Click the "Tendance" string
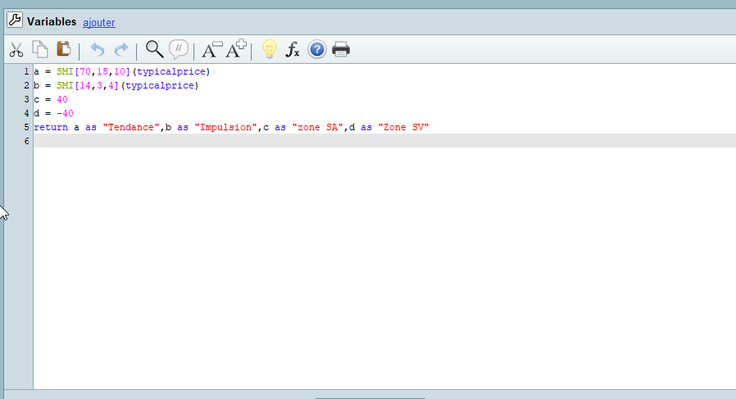This screenshot has height=399, width=736. point(131,127)
